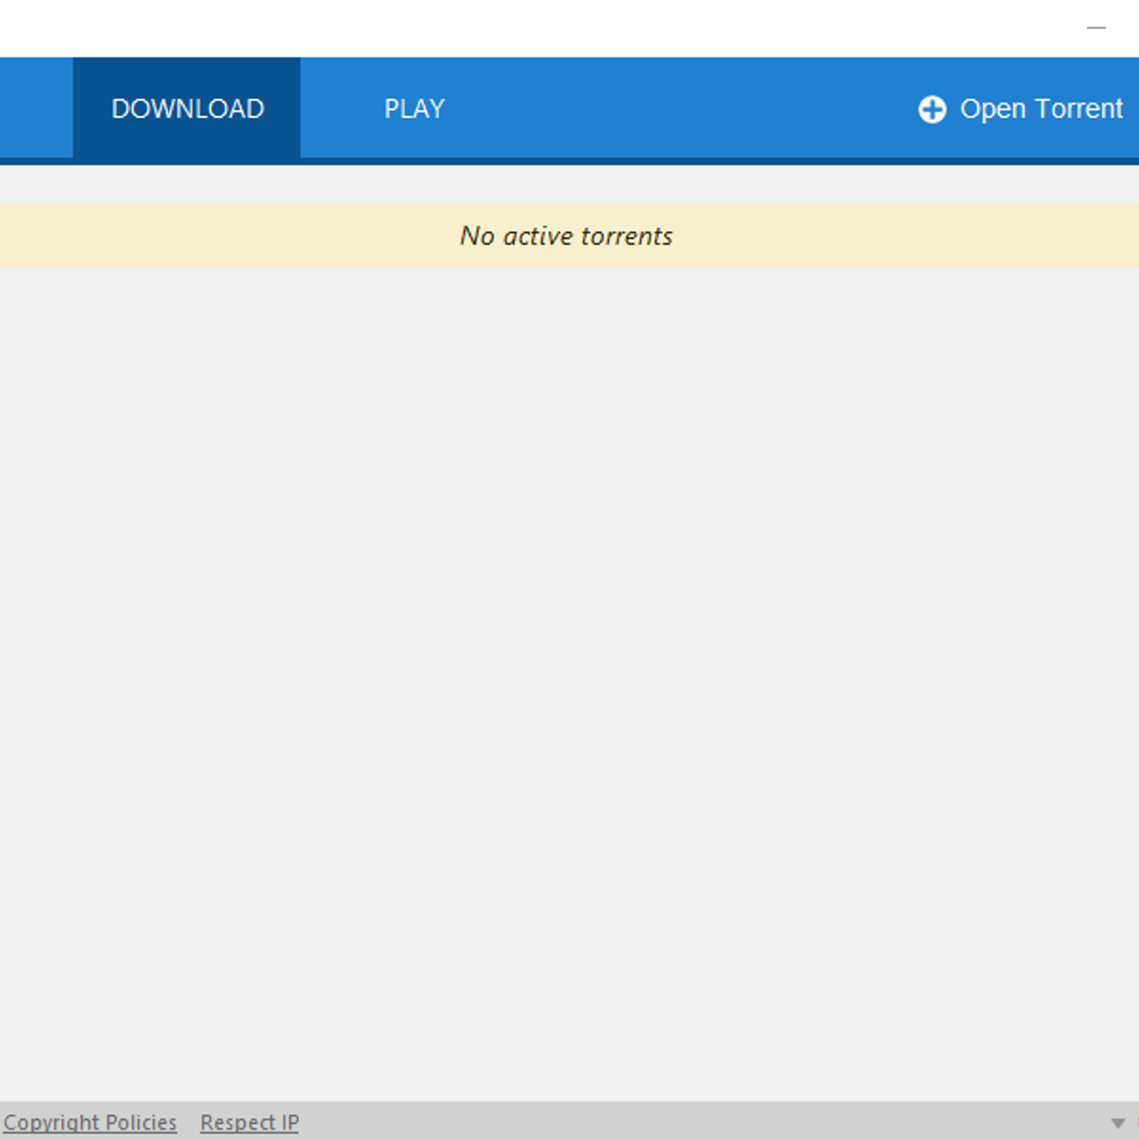Image resolution: width=1139 pixels, height=1139 pixels.
Task: Switch to the DOWNLOAD tab
Action: pos(187,108)
